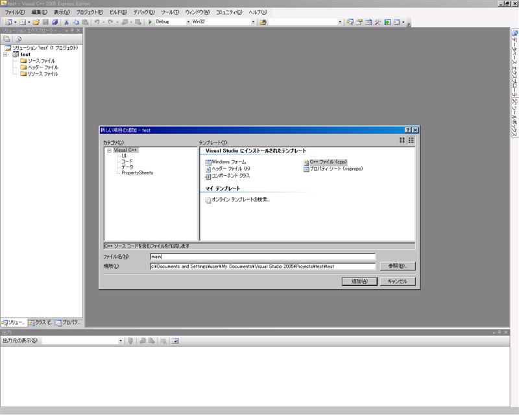The width and height of the screenshot is (519, 415).
Task: Select コンポーネント クラス template
Action: [228, 176]
